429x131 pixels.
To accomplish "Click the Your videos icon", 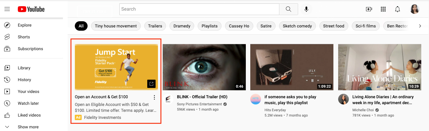I will 7,91.
